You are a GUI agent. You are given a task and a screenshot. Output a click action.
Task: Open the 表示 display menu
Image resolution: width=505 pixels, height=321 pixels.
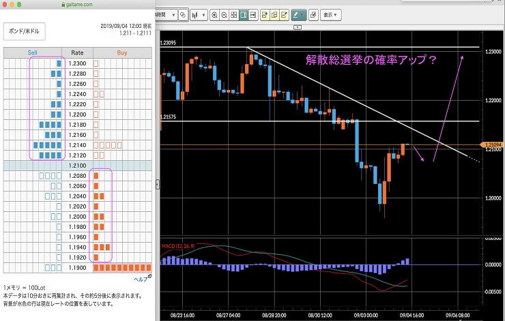330,15
